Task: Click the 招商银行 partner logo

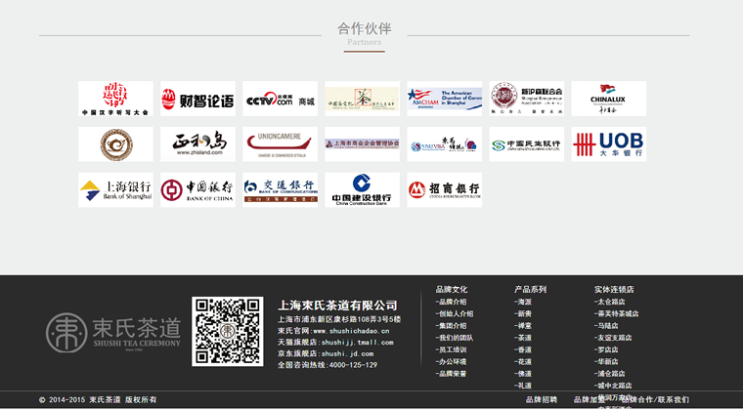Action: point(444,189)
